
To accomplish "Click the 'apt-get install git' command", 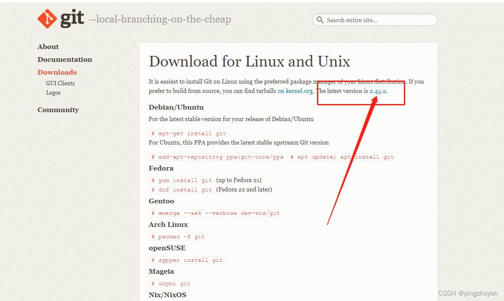I will pos(189,133).
